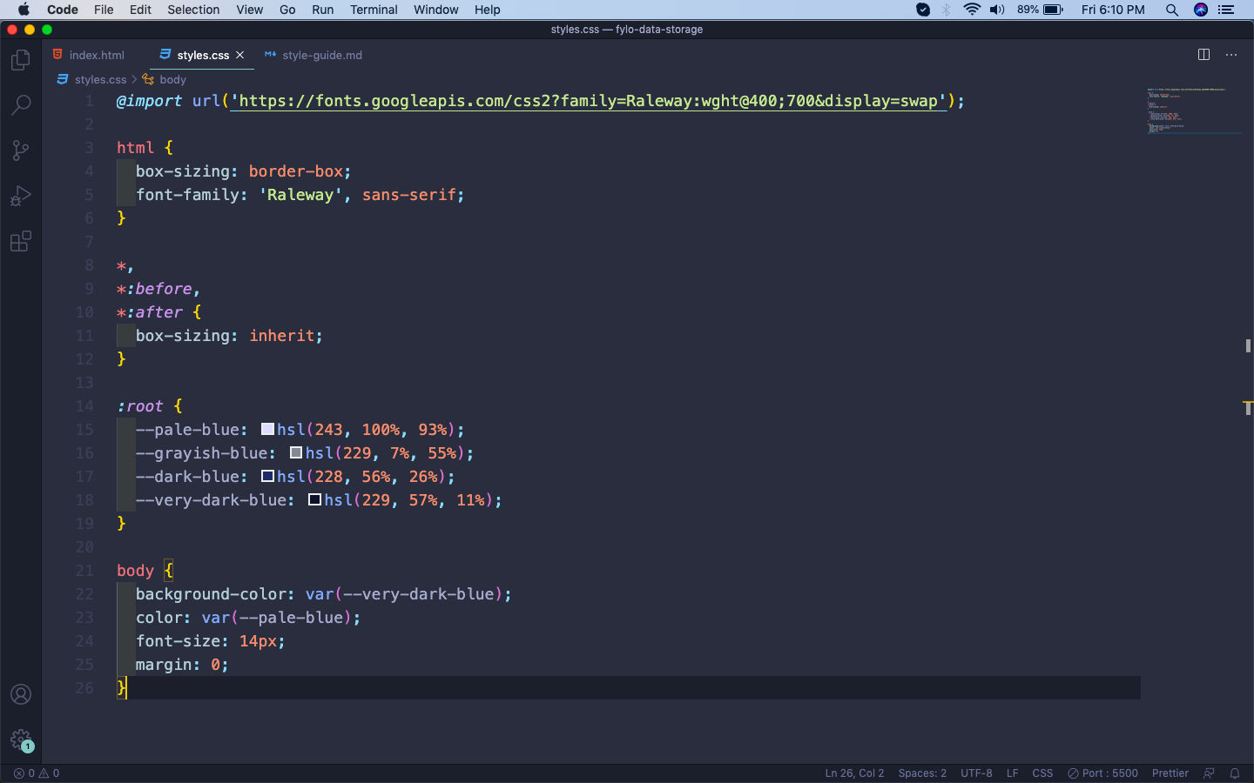
Task: Open the Extensions view icon
Action: tap(21, 241)
